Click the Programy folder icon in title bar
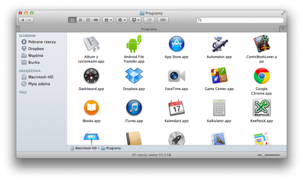Viewport: 303px width, 181px height. tap(142, 13)
